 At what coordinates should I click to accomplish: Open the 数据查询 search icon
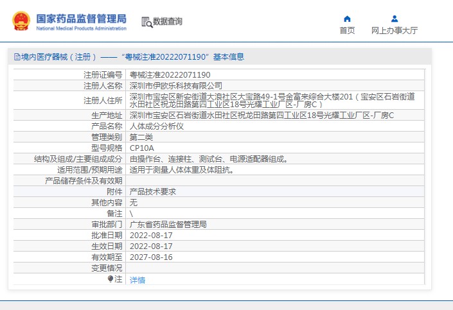coord(147,22)
